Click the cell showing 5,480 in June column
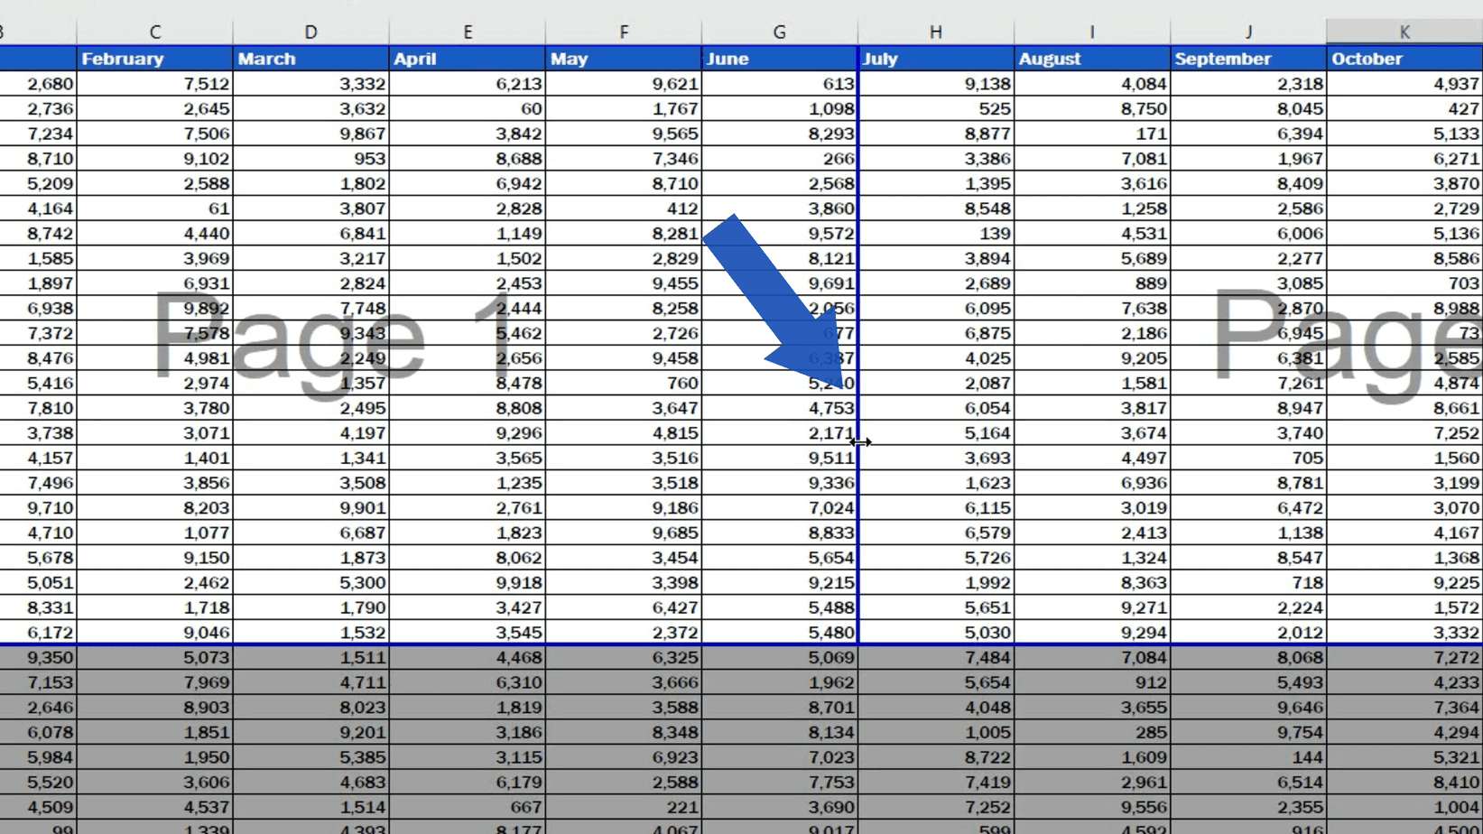This screenshot has width=1483, height=834. pyautogui.click(x=778, y=632)
